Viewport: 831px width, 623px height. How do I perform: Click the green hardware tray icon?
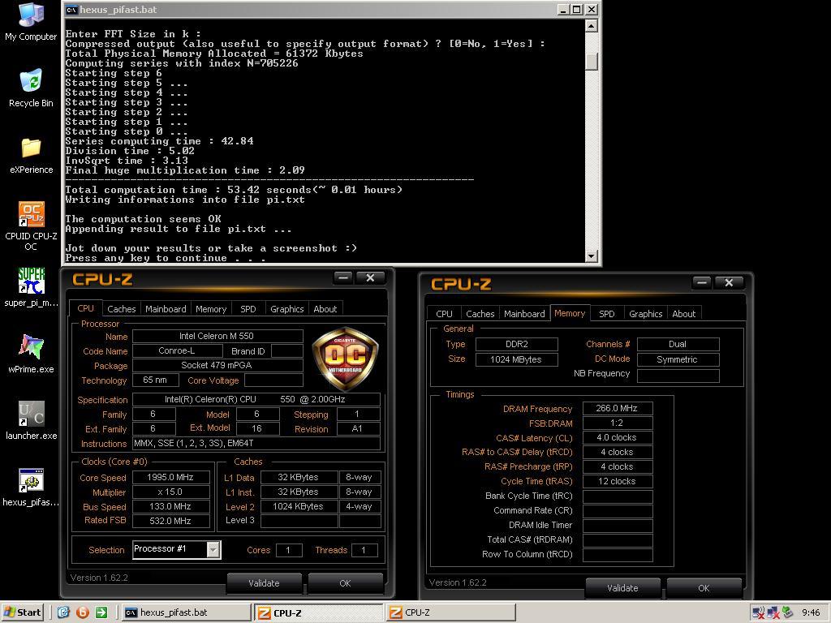click(787, 612)
